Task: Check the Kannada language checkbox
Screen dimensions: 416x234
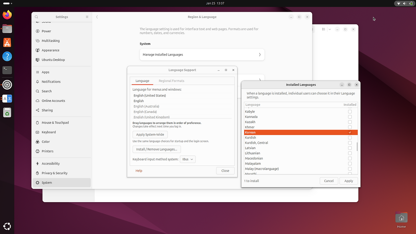Action: 350,117
